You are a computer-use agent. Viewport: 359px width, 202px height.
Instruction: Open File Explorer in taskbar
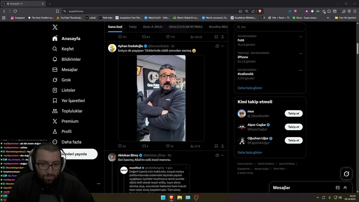pos(179,198)
